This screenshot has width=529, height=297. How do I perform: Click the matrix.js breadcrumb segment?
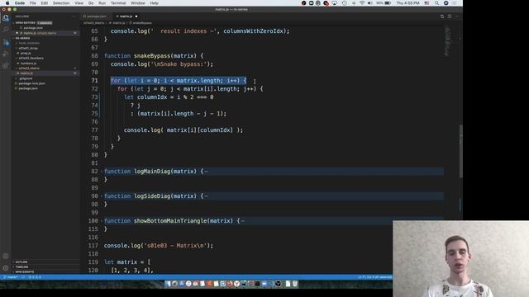[x=118, y=23]
